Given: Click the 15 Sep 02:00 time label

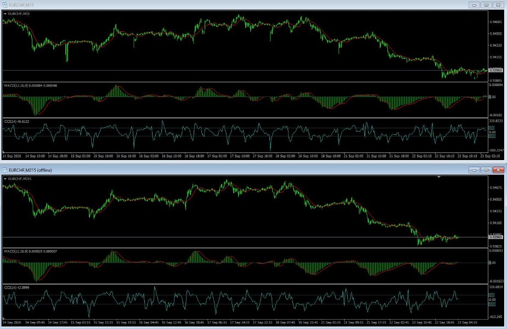Looking at the screenshot, I should (x=81, y=156).
